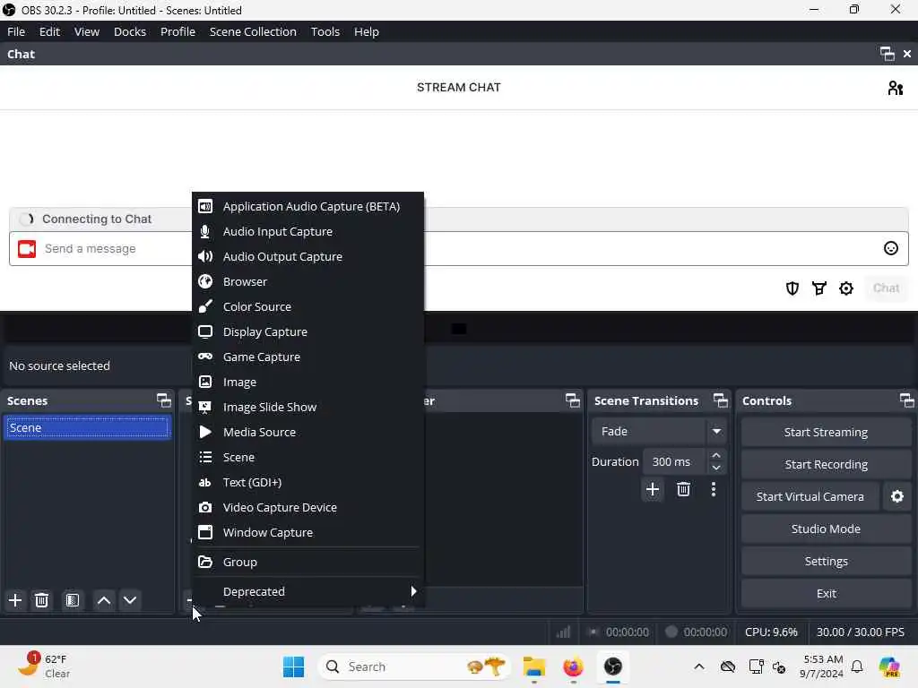This screenshot has height=688, width=918.
Task: Open the Edit menu
Action: coord(49,31)
